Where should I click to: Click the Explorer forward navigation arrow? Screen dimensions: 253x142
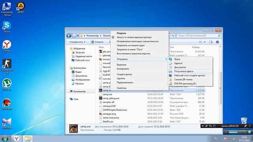tap(74, 36)
